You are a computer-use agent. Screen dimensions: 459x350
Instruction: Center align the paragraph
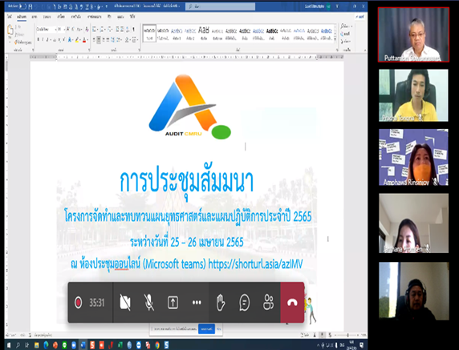tap(99, 39)
